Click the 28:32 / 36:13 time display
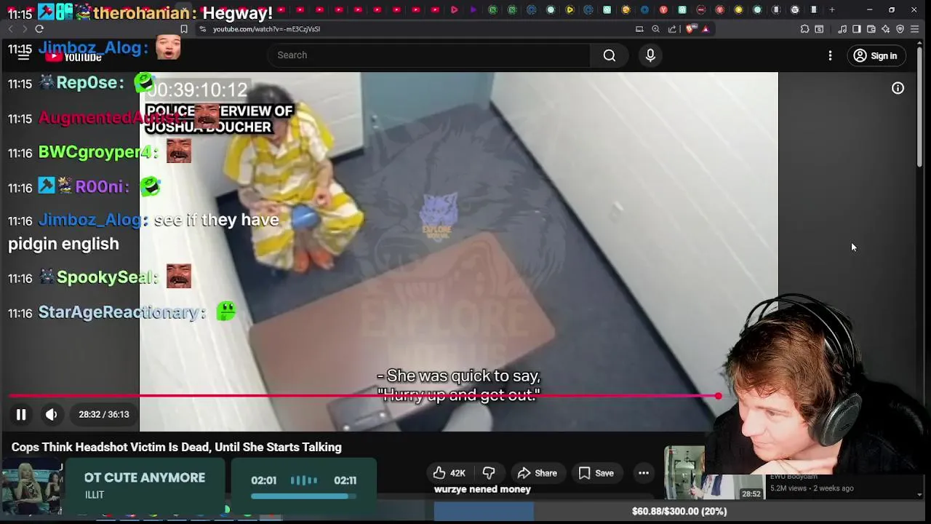Viewport: 931px width, 524px height. tap(104, 414)
